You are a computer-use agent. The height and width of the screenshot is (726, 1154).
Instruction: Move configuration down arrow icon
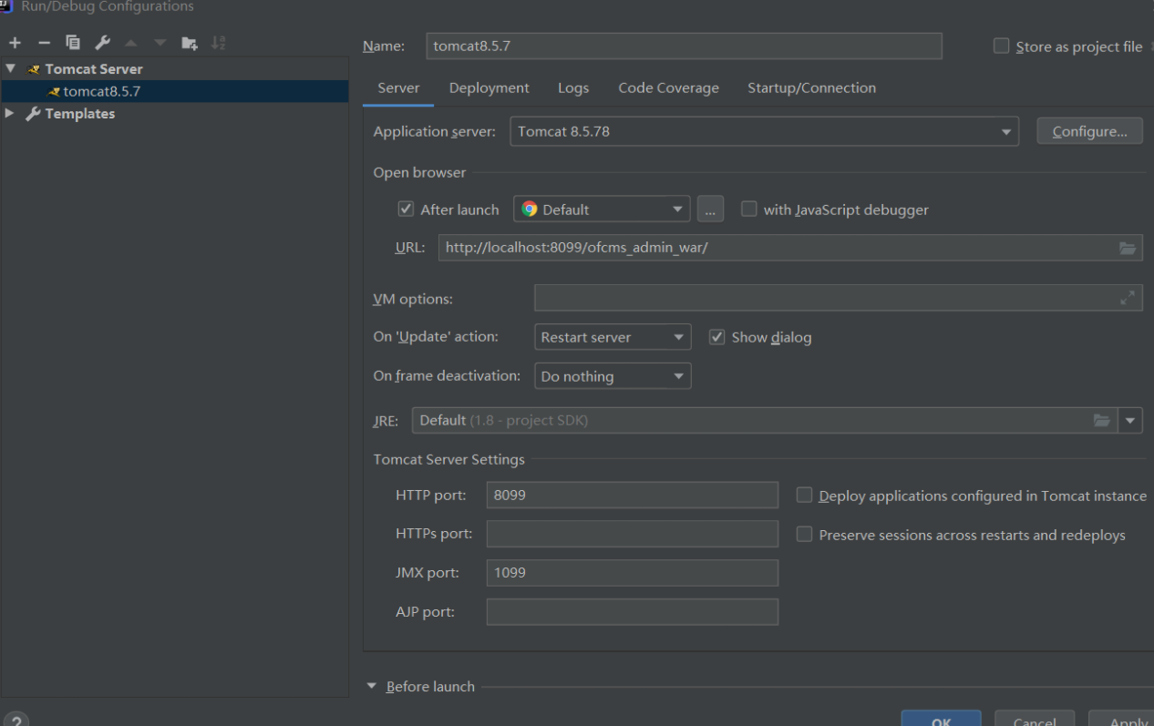click(x=160, y=43)
